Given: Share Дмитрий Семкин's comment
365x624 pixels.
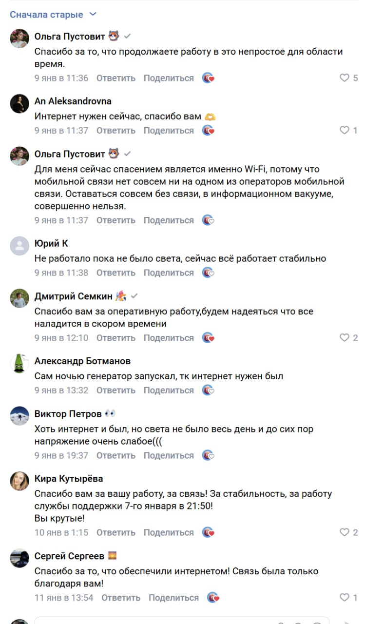Looking at the screenshot, I should coord(169,337).
